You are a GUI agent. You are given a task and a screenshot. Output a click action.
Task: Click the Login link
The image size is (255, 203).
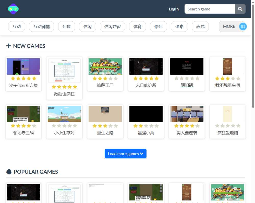(174, 9)
